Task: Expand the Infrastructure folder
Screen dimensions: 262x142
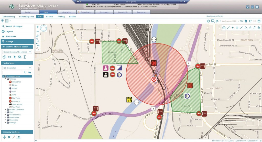Action: [x=6, y=117]
